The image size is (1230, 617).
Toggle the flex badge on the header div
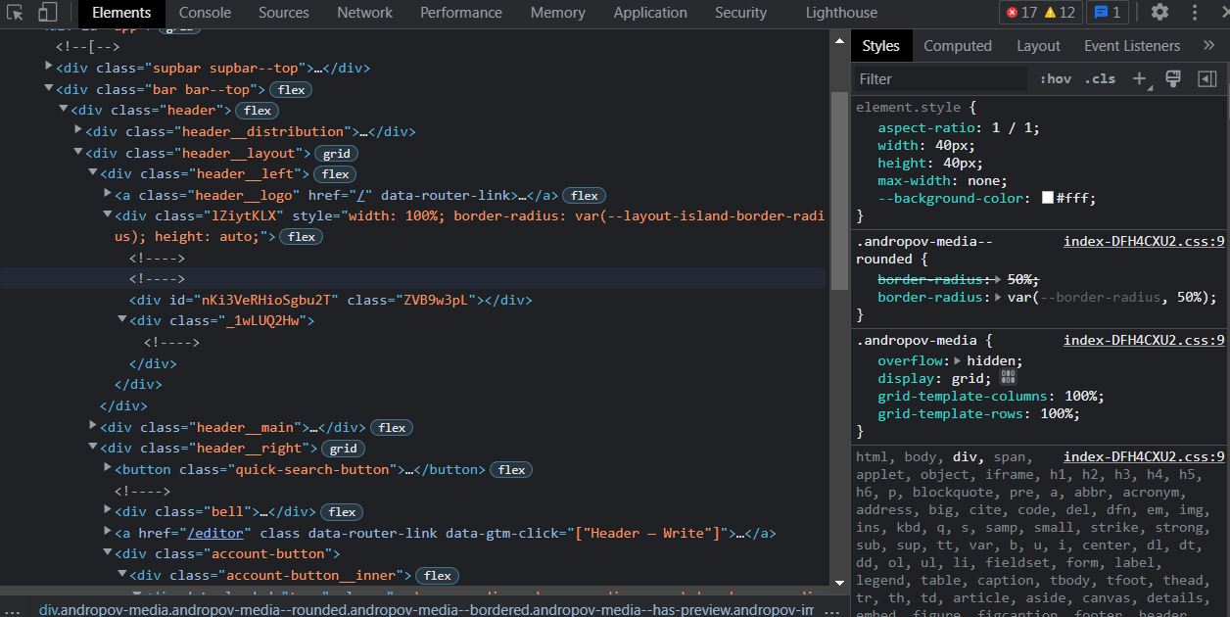(258, 111)
